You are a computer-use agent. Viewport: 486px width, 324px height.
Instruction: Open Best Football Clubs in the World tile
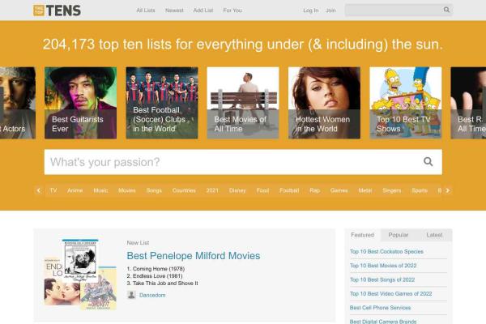point(162,103)
